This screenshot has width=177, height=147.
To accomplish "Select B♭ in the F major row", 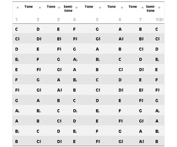I will coord(75,80).
